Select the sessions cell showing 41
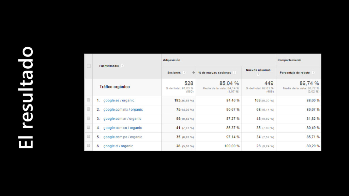Image resolution: width=349 pixels, height=196 pixels. click(x=178, y=128)
